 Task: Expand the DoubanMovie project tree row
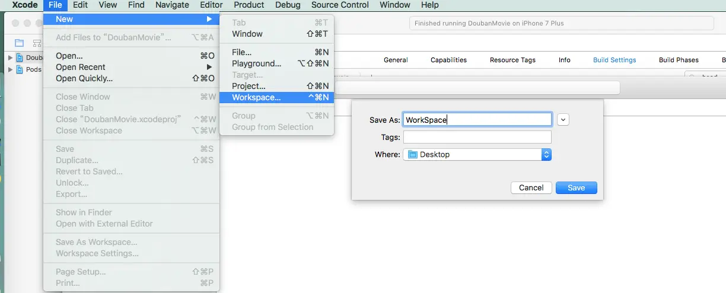click(x=10, y=58)
